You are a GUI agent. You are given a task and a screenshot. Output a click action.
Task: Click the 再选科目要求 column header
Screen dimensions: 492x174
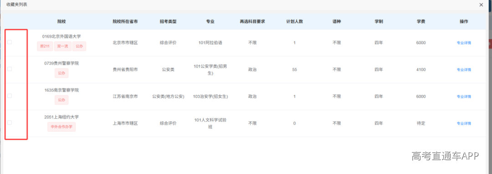252,22
